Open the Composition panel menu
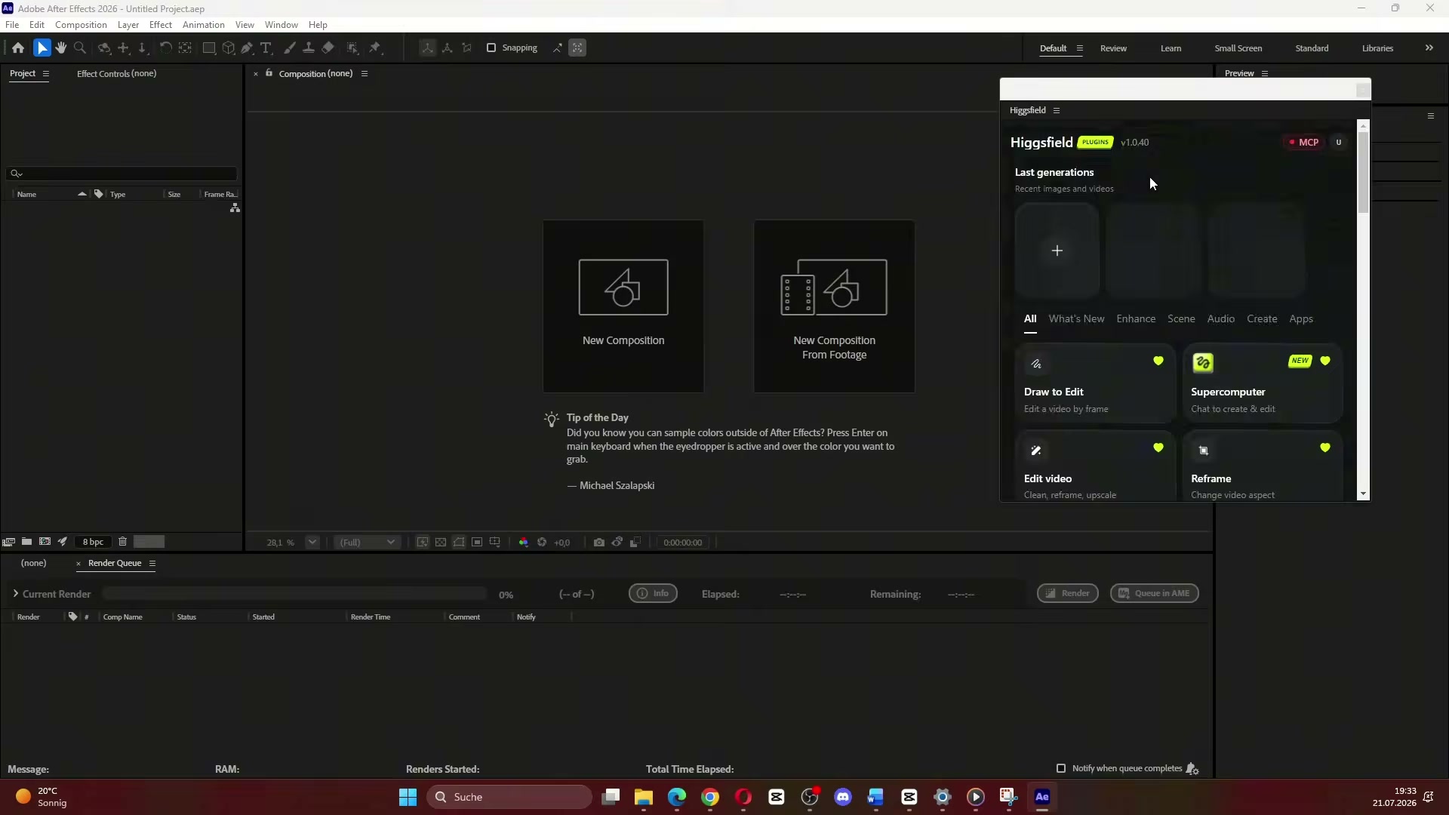The image size is (1449, 815). tap(365, 73)
